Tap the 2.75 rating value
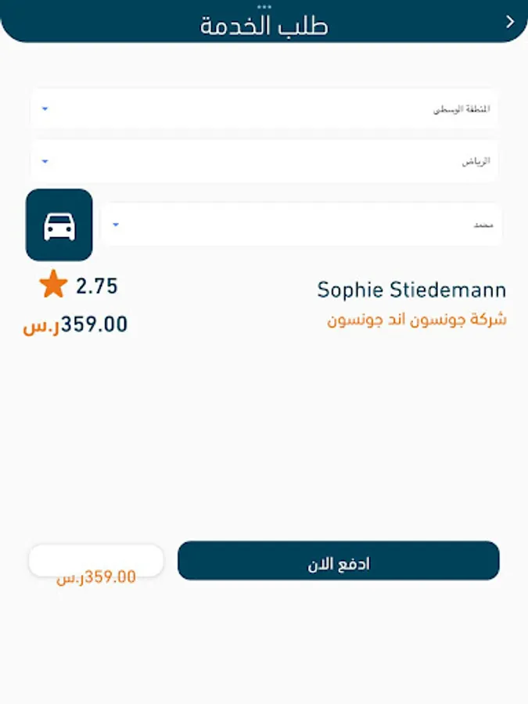The image size is (528, 704). point(97,286)
